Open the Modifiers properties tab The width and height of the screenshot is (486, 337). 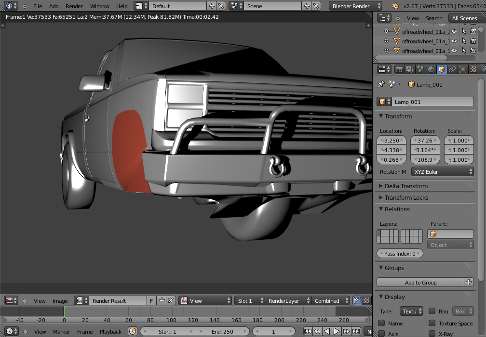click(x=463, y=70)
